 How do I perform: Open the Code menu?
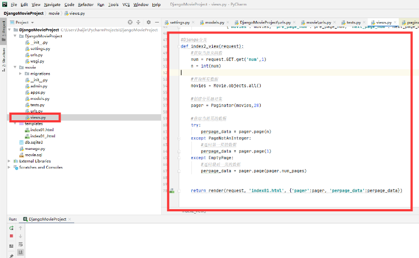[69, 4]
